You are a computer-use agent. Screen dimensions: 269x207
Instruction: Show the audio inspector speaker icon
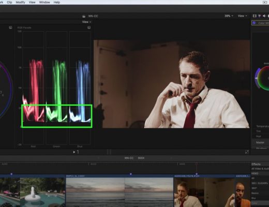coord(264,16)
